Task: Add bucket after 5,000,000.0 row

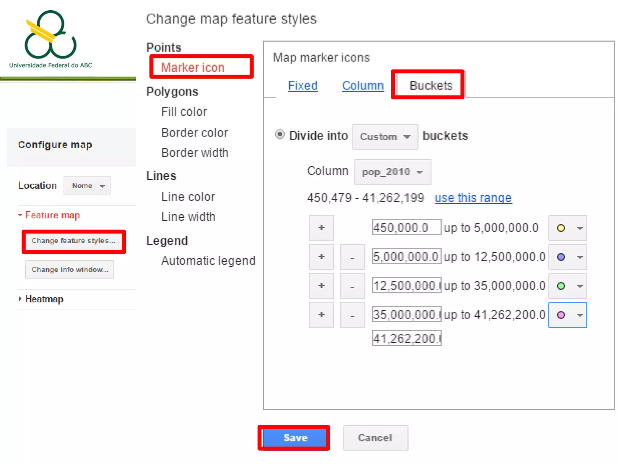Action: pyautogui.click(x=321, y=257)
